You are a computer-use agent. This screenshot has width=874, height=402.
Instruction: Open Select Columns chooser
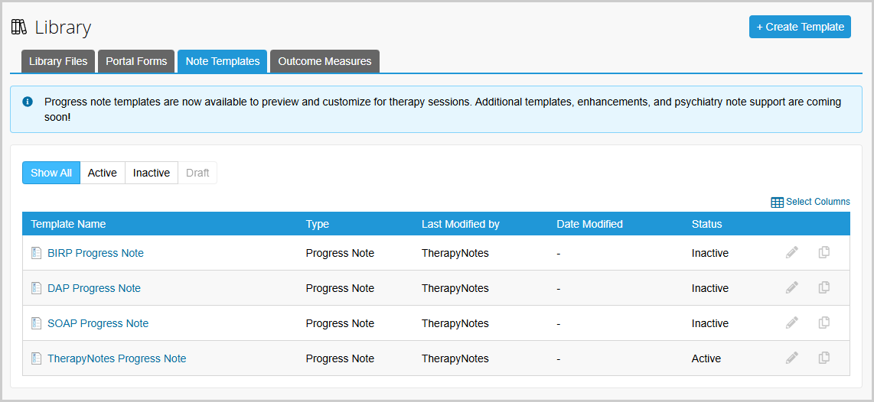point(810,202)
